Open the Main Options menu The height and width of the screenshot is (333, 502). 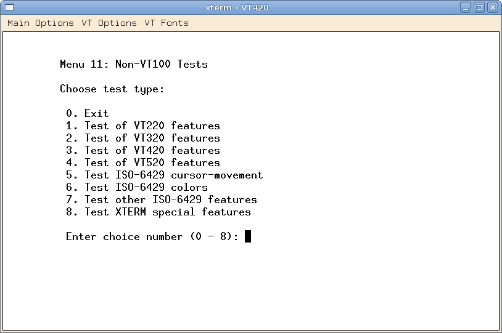41,23
